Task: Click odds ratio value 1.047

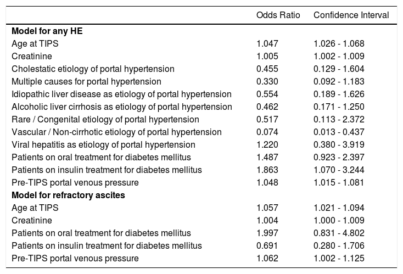Action: 267,43
